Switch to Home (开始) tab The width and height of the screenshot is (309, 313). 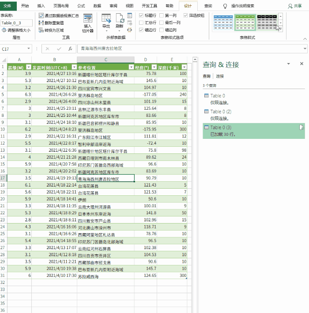click(25, 6)
